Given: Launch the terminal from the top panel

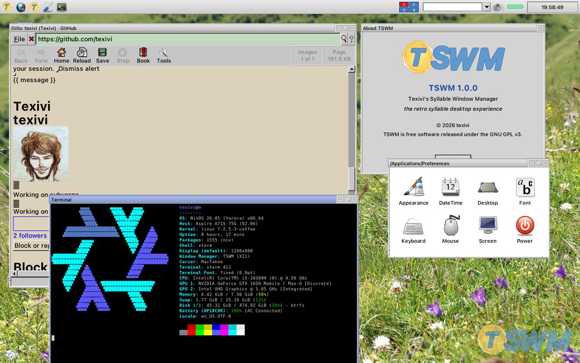Looking at the screenshot, I should 62,6.
